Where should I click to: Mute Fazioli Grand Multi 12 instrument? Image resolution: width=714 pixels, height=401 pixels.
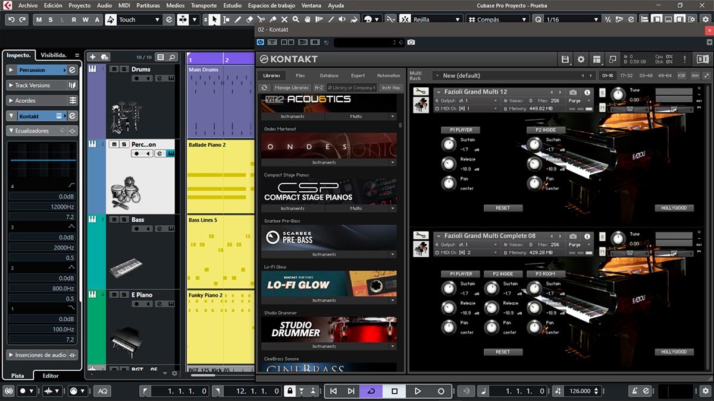pyautogui.click(x=603, y=107)
